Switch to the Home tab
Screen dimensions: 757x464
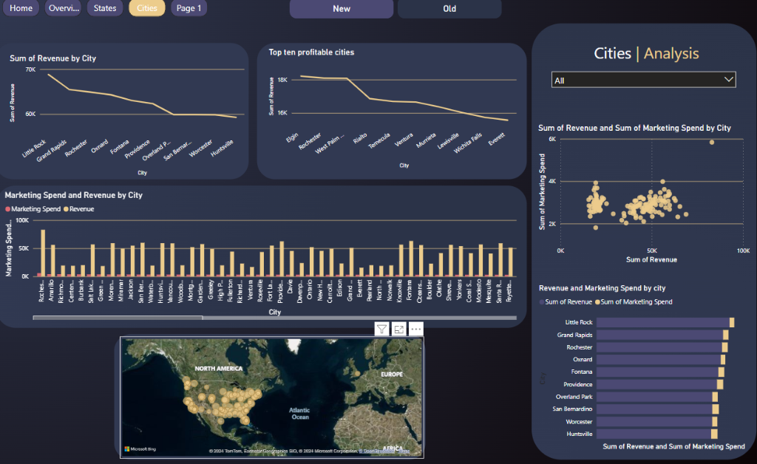pos(20,8)
